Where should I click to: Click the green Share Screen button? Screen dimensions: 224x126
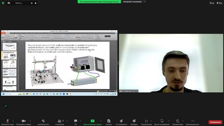(x=92, y=121)
